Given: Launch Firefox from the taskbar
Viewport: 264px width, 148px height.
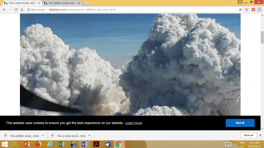Looking at the screenshot, I should 39,144.
